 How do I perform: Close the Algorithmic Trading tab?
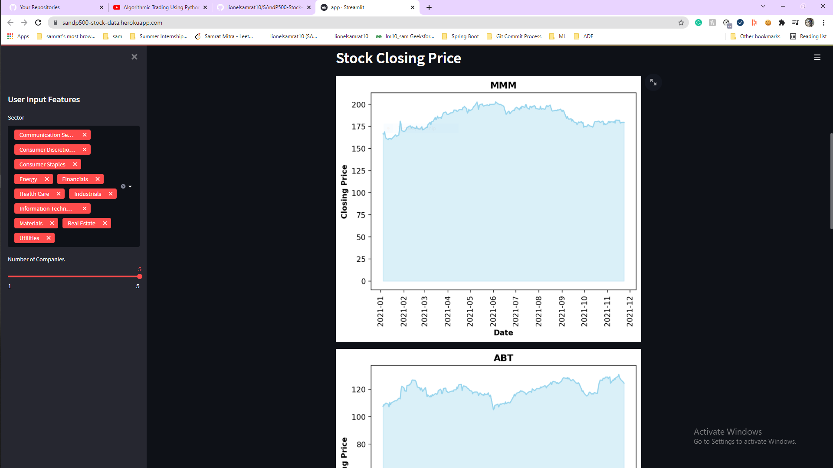[x=205, y=7]
